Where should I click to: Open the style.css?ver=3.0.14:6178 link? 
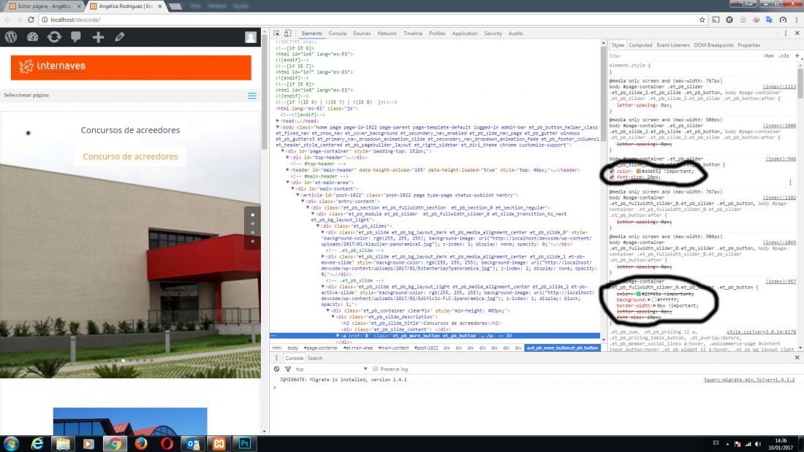pyautogui.click(x=761, y=332)
